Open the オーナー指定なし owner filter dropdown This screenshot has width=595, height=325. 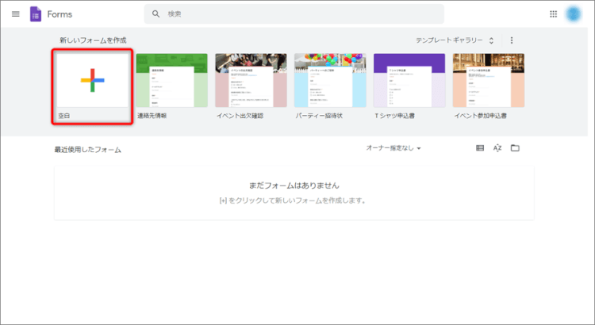(x=393, y=148)
